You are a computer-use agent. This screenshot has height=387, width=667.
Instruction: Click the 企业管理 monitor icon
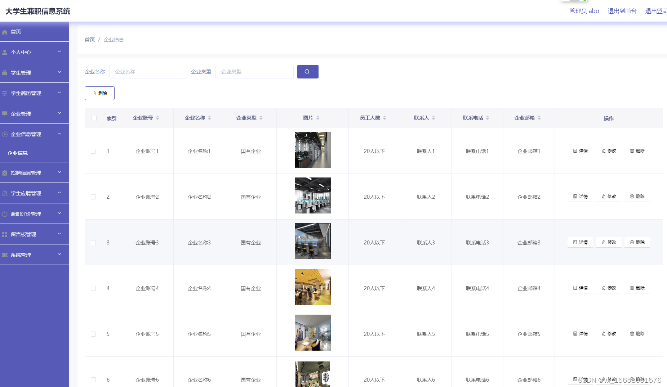coord(5,114)
